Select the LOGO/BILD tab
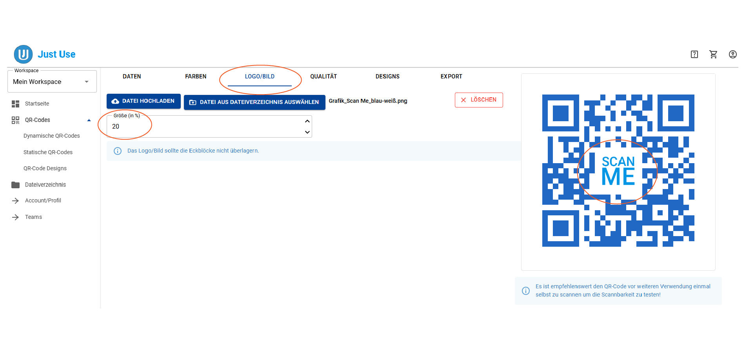The width and height of the screenshot is (745, 353). (x=260, y=76)
